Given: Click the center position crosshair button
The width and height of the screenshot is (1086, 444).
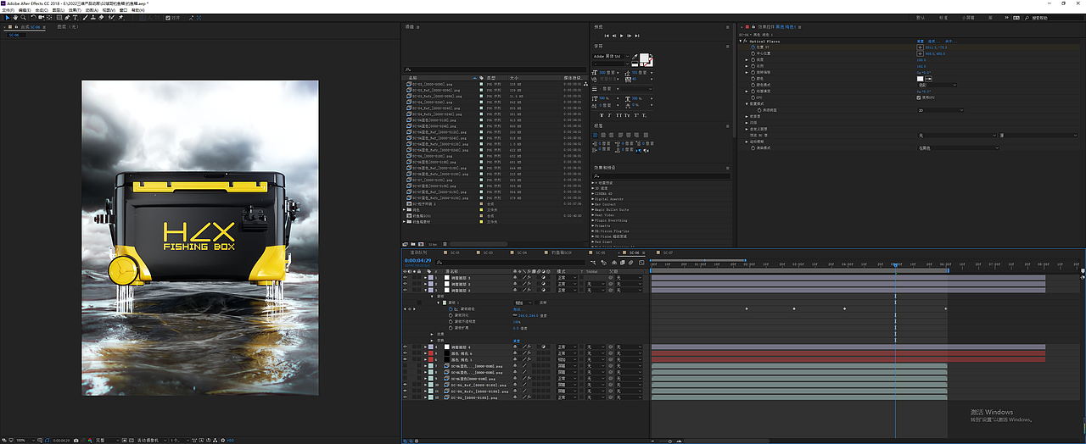Looking at the screenshot, I should [x=920, y=53].
